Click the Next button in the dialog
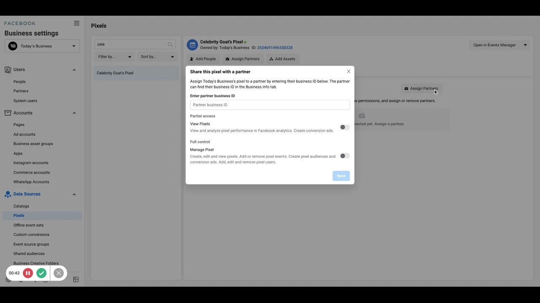This screenshot has height=303, width=540. [x=341, y=176]
